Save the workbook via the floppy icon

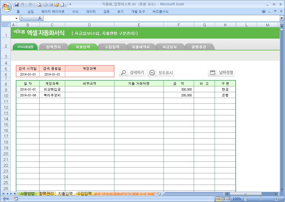(x=17, y=4)
